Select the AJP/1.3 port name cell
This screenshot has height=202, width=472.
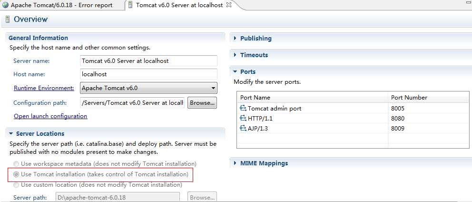(258, 129)
